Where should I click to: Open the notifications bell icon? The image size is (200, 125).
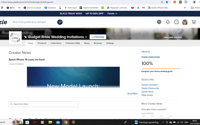pos(168,22)
